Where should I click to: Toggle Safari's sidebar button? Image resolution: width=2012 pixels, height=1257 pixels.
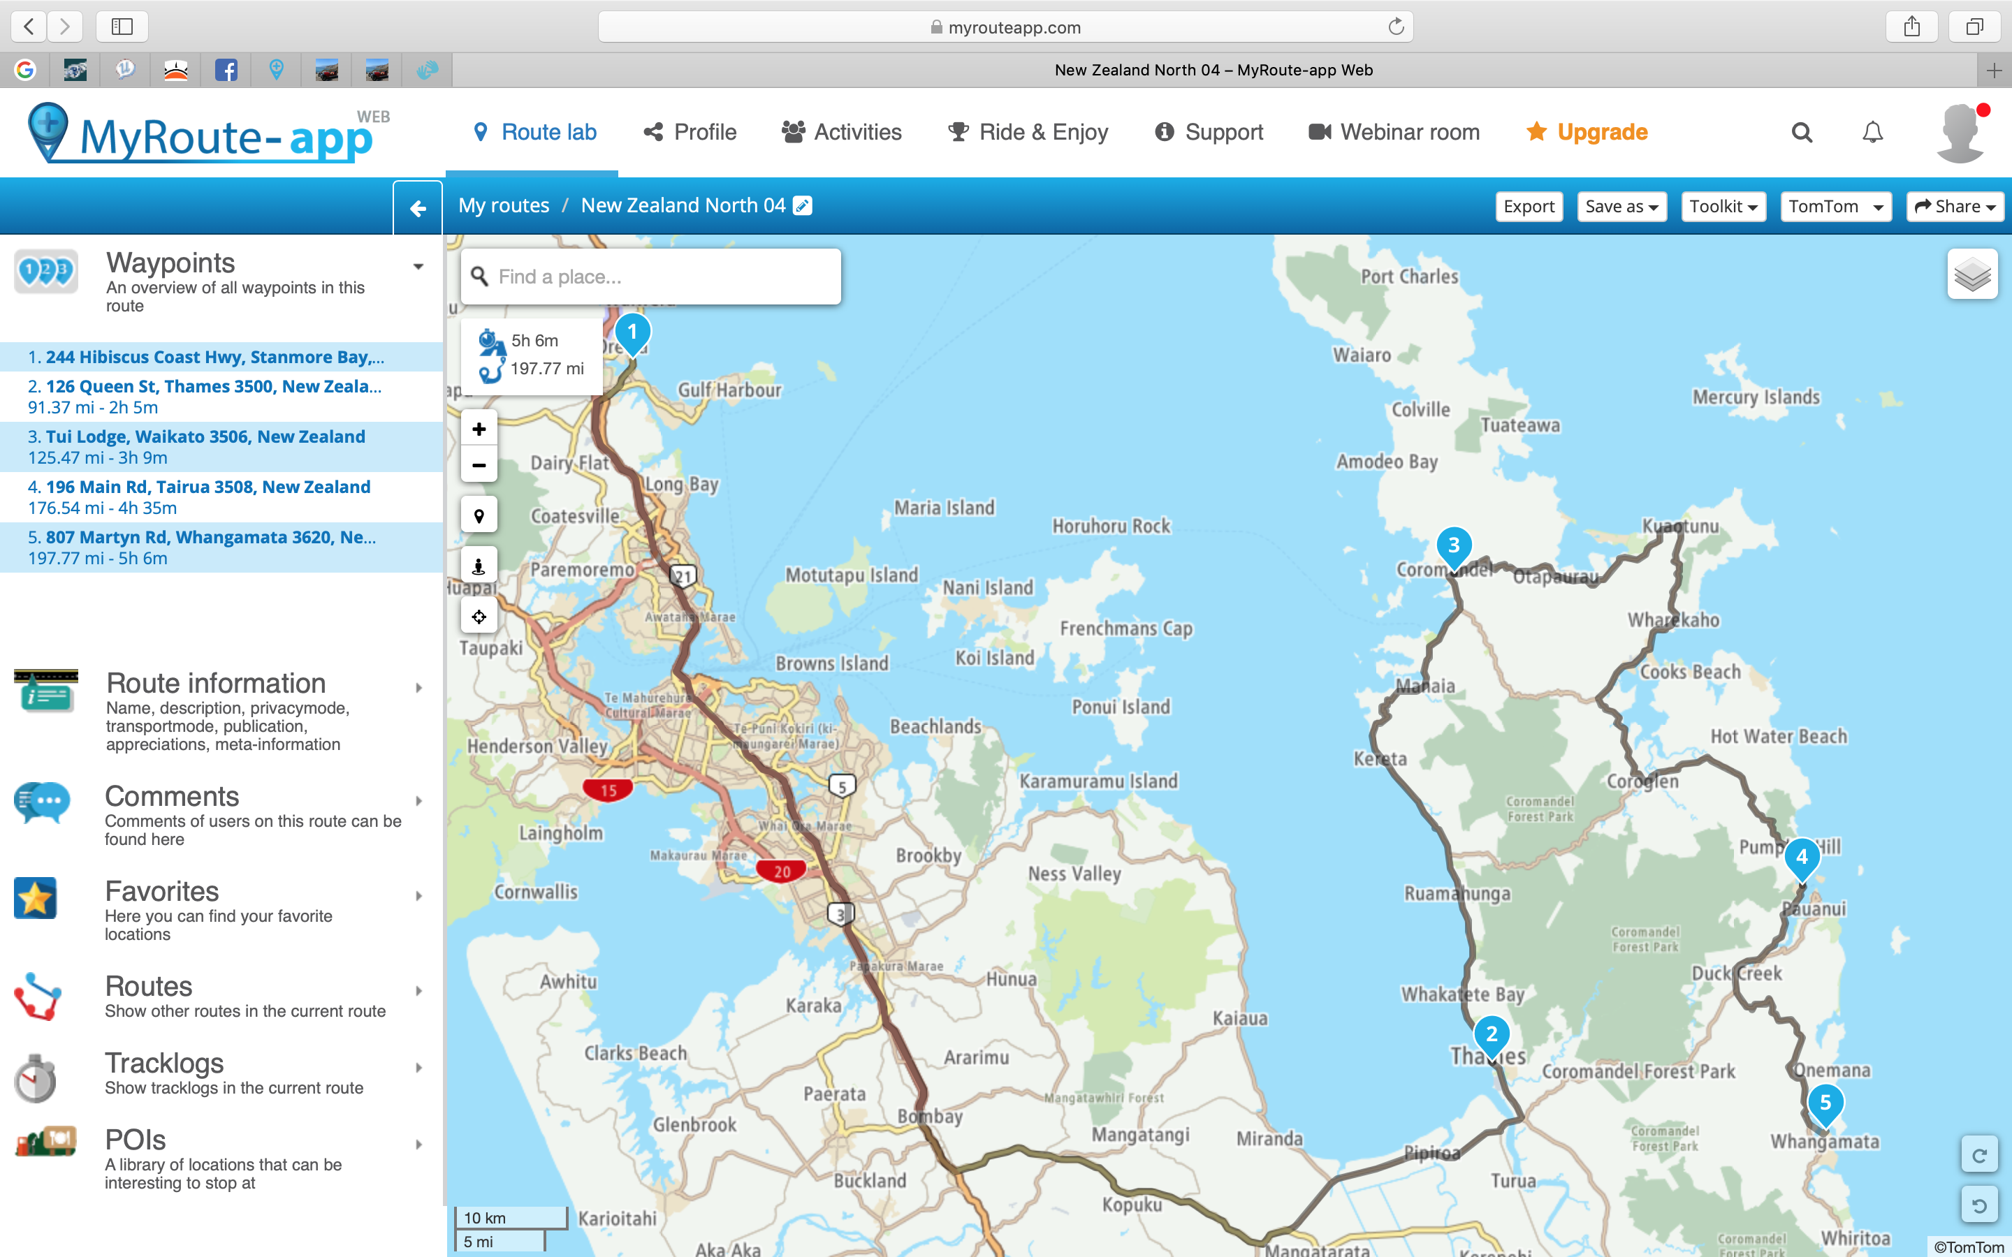click(122, 27)
